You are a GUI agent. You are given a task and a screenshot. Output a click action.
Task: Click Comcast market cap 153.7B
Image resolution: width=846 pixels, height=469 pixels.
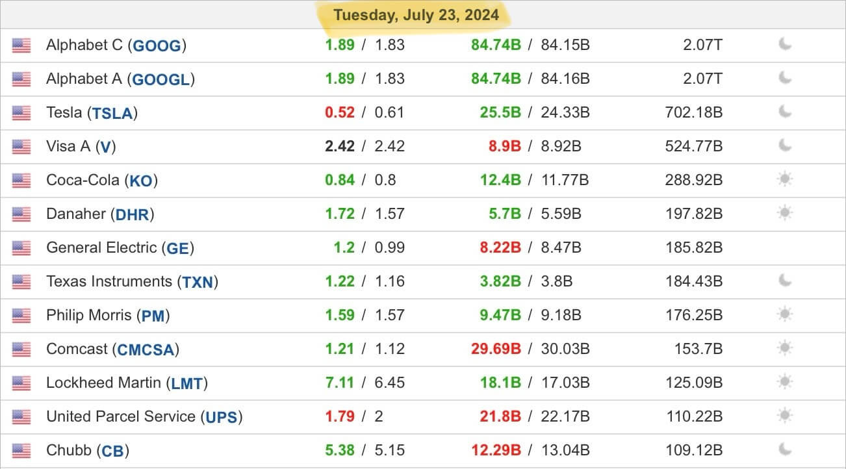coord(698,349)
